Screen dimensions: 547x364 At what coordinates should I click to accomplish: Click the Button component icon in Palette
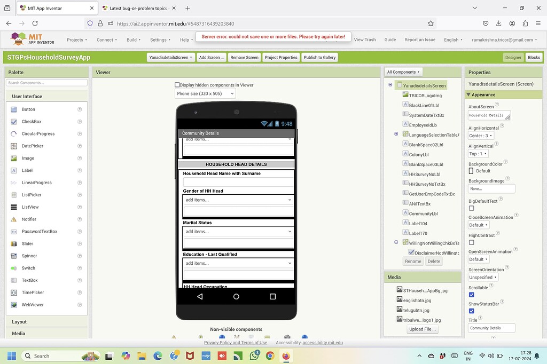click(14, 109)
